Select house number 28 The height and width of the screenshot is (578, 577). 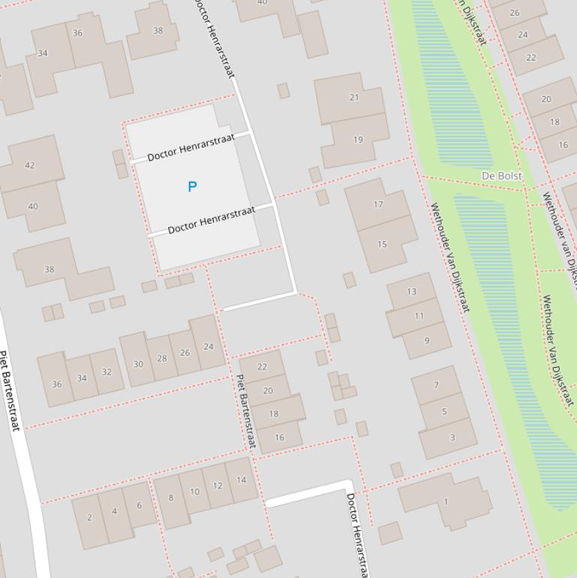[161, 358]
